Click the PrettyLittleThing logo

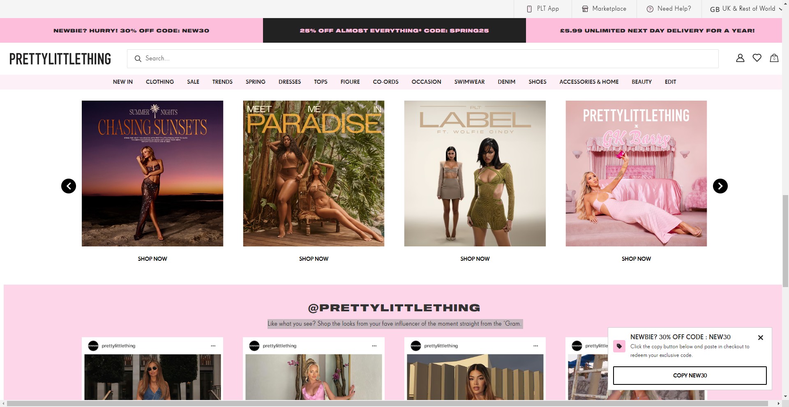[x=60, y=59]
